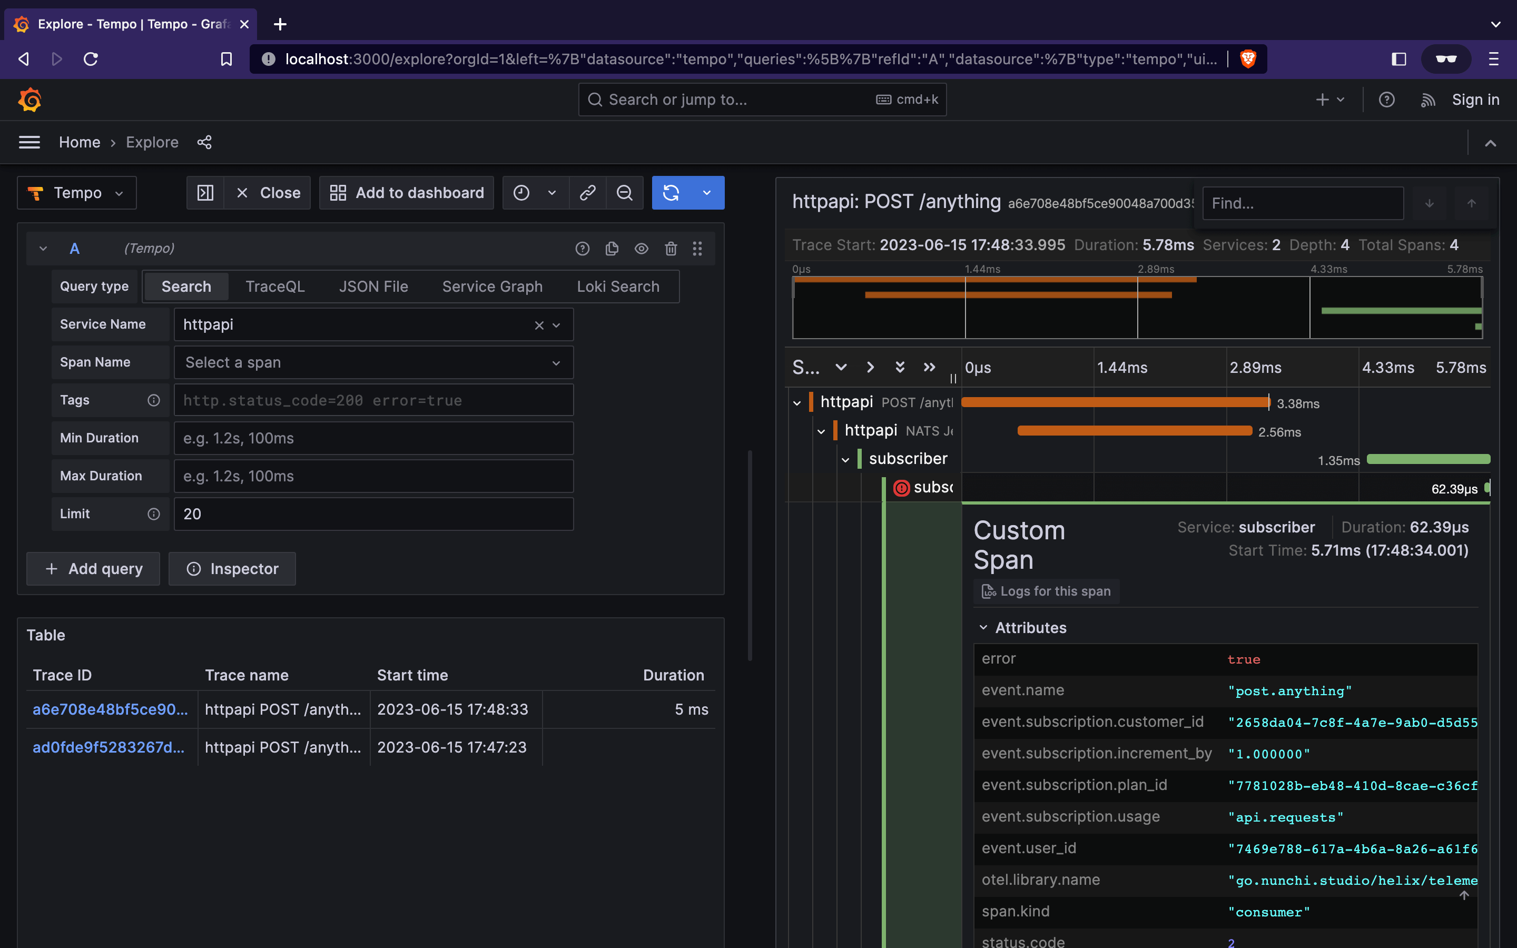Image resolution: width=1517 pixels, height=948 pixels.
Task: Switch to the Service Graph tab
Action: (491, 285)
